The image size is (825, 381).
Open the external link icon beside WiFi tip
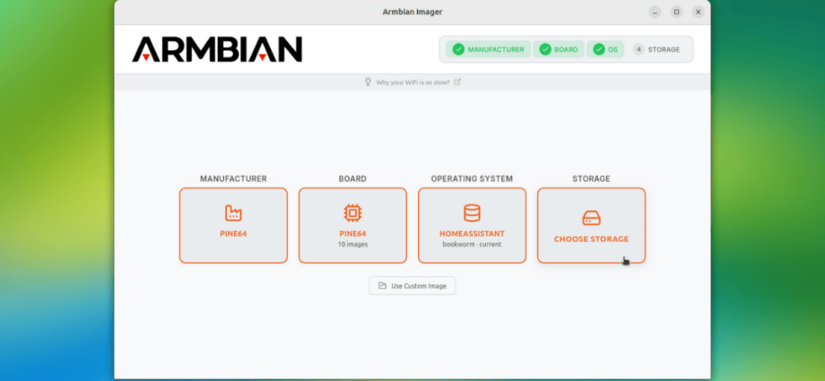pyautogui.click(x=457, y=82)
